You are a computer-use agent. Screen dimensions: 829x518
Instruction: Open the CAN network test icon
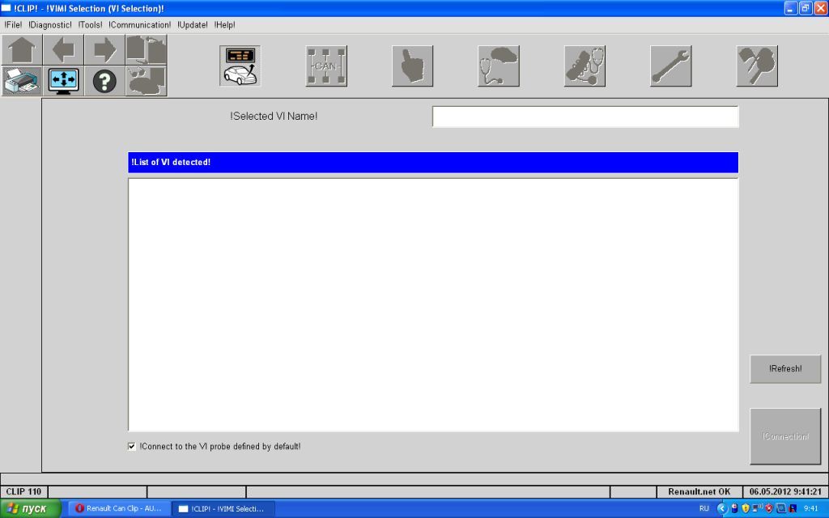[x=326, y=66]
